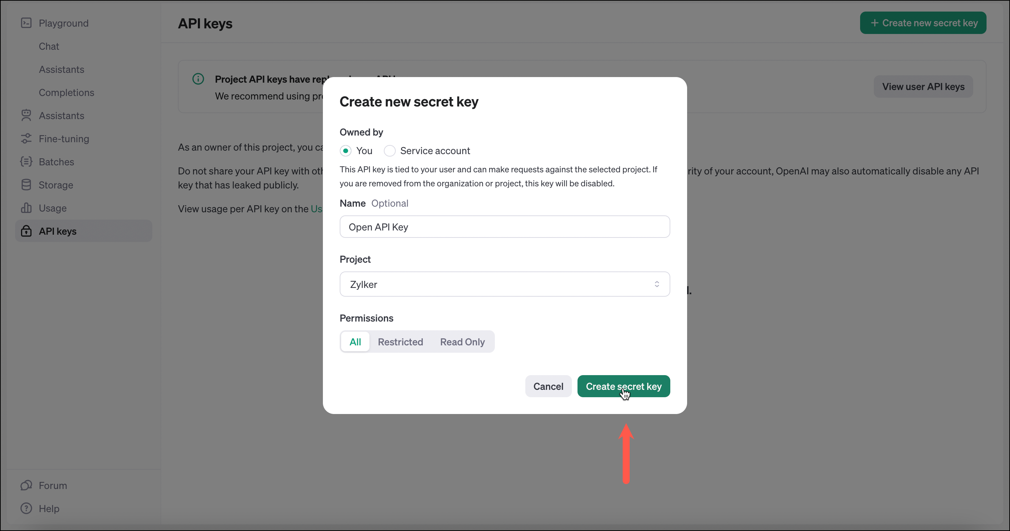Select the "You" owner radio button

[345, 151]
